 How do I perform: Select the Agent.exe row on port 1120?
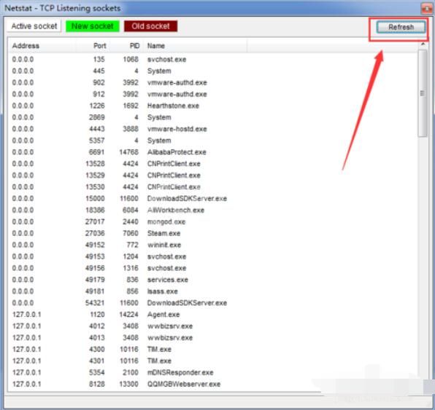tap(213, 315)
